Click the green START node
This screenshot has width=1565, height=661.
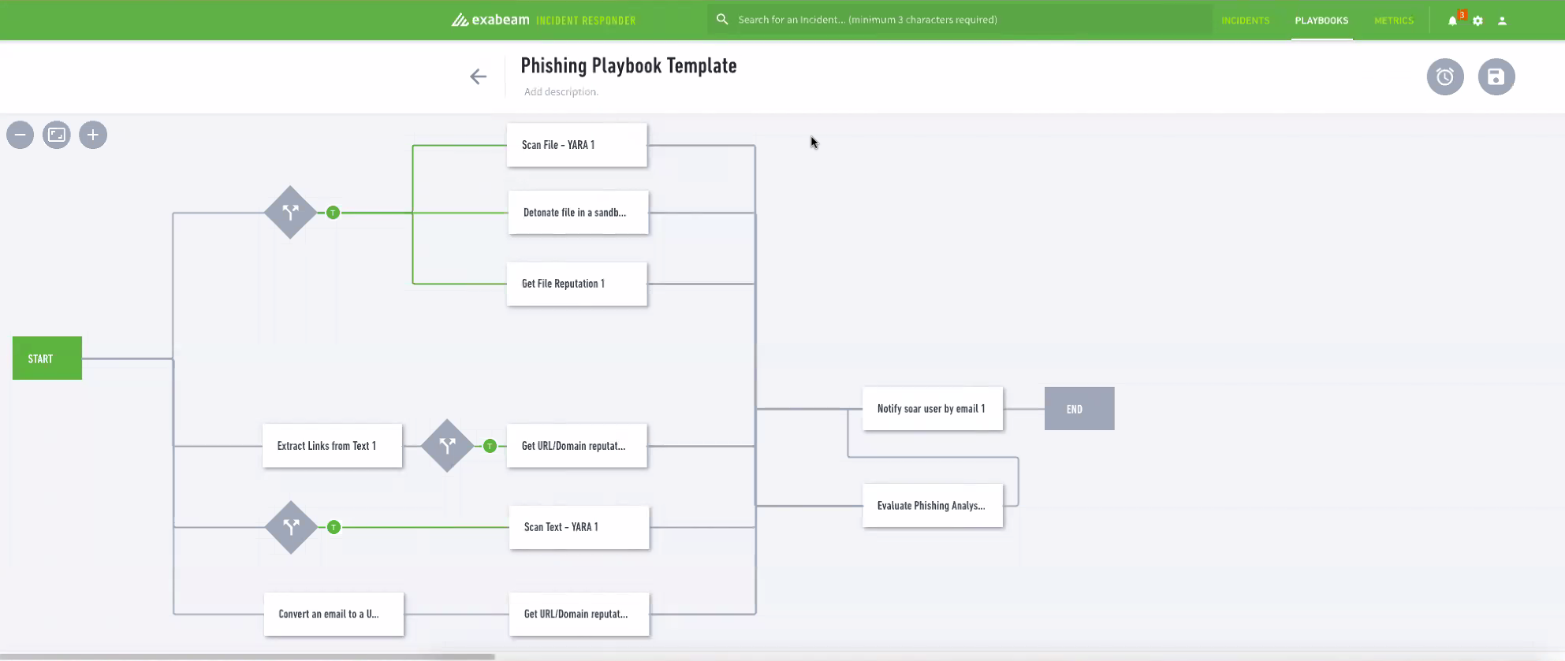[47, 358]
